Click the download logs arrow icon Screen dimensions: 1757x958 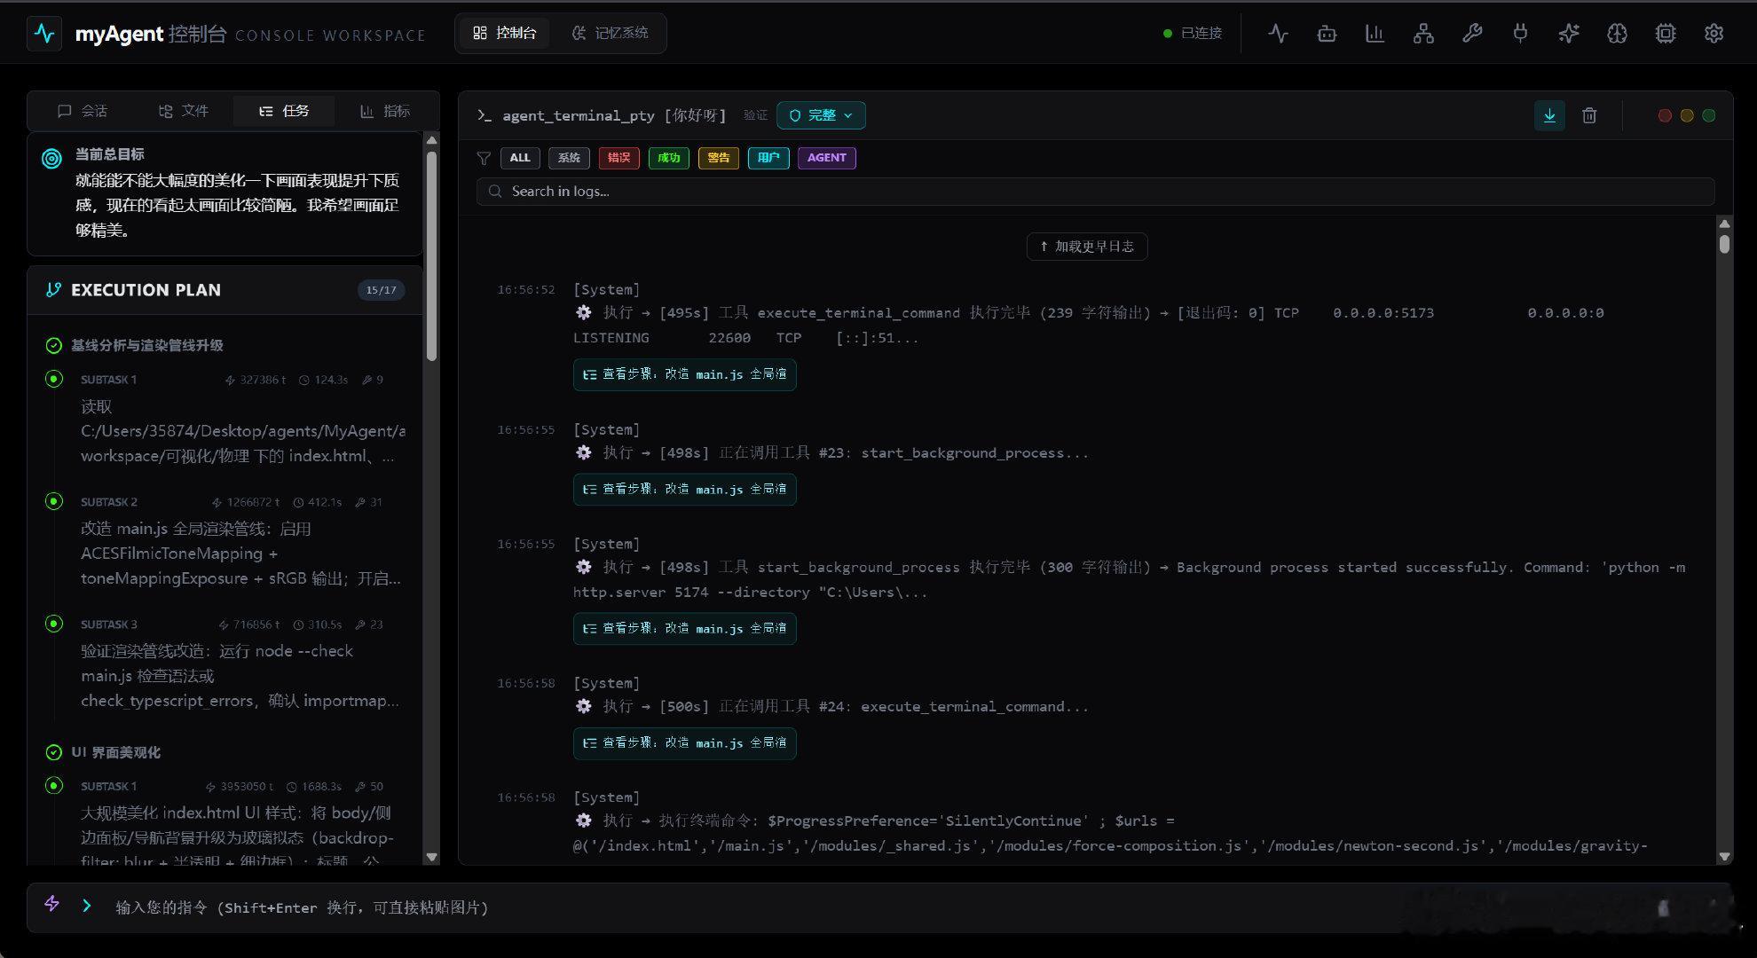pos(1549,115)
